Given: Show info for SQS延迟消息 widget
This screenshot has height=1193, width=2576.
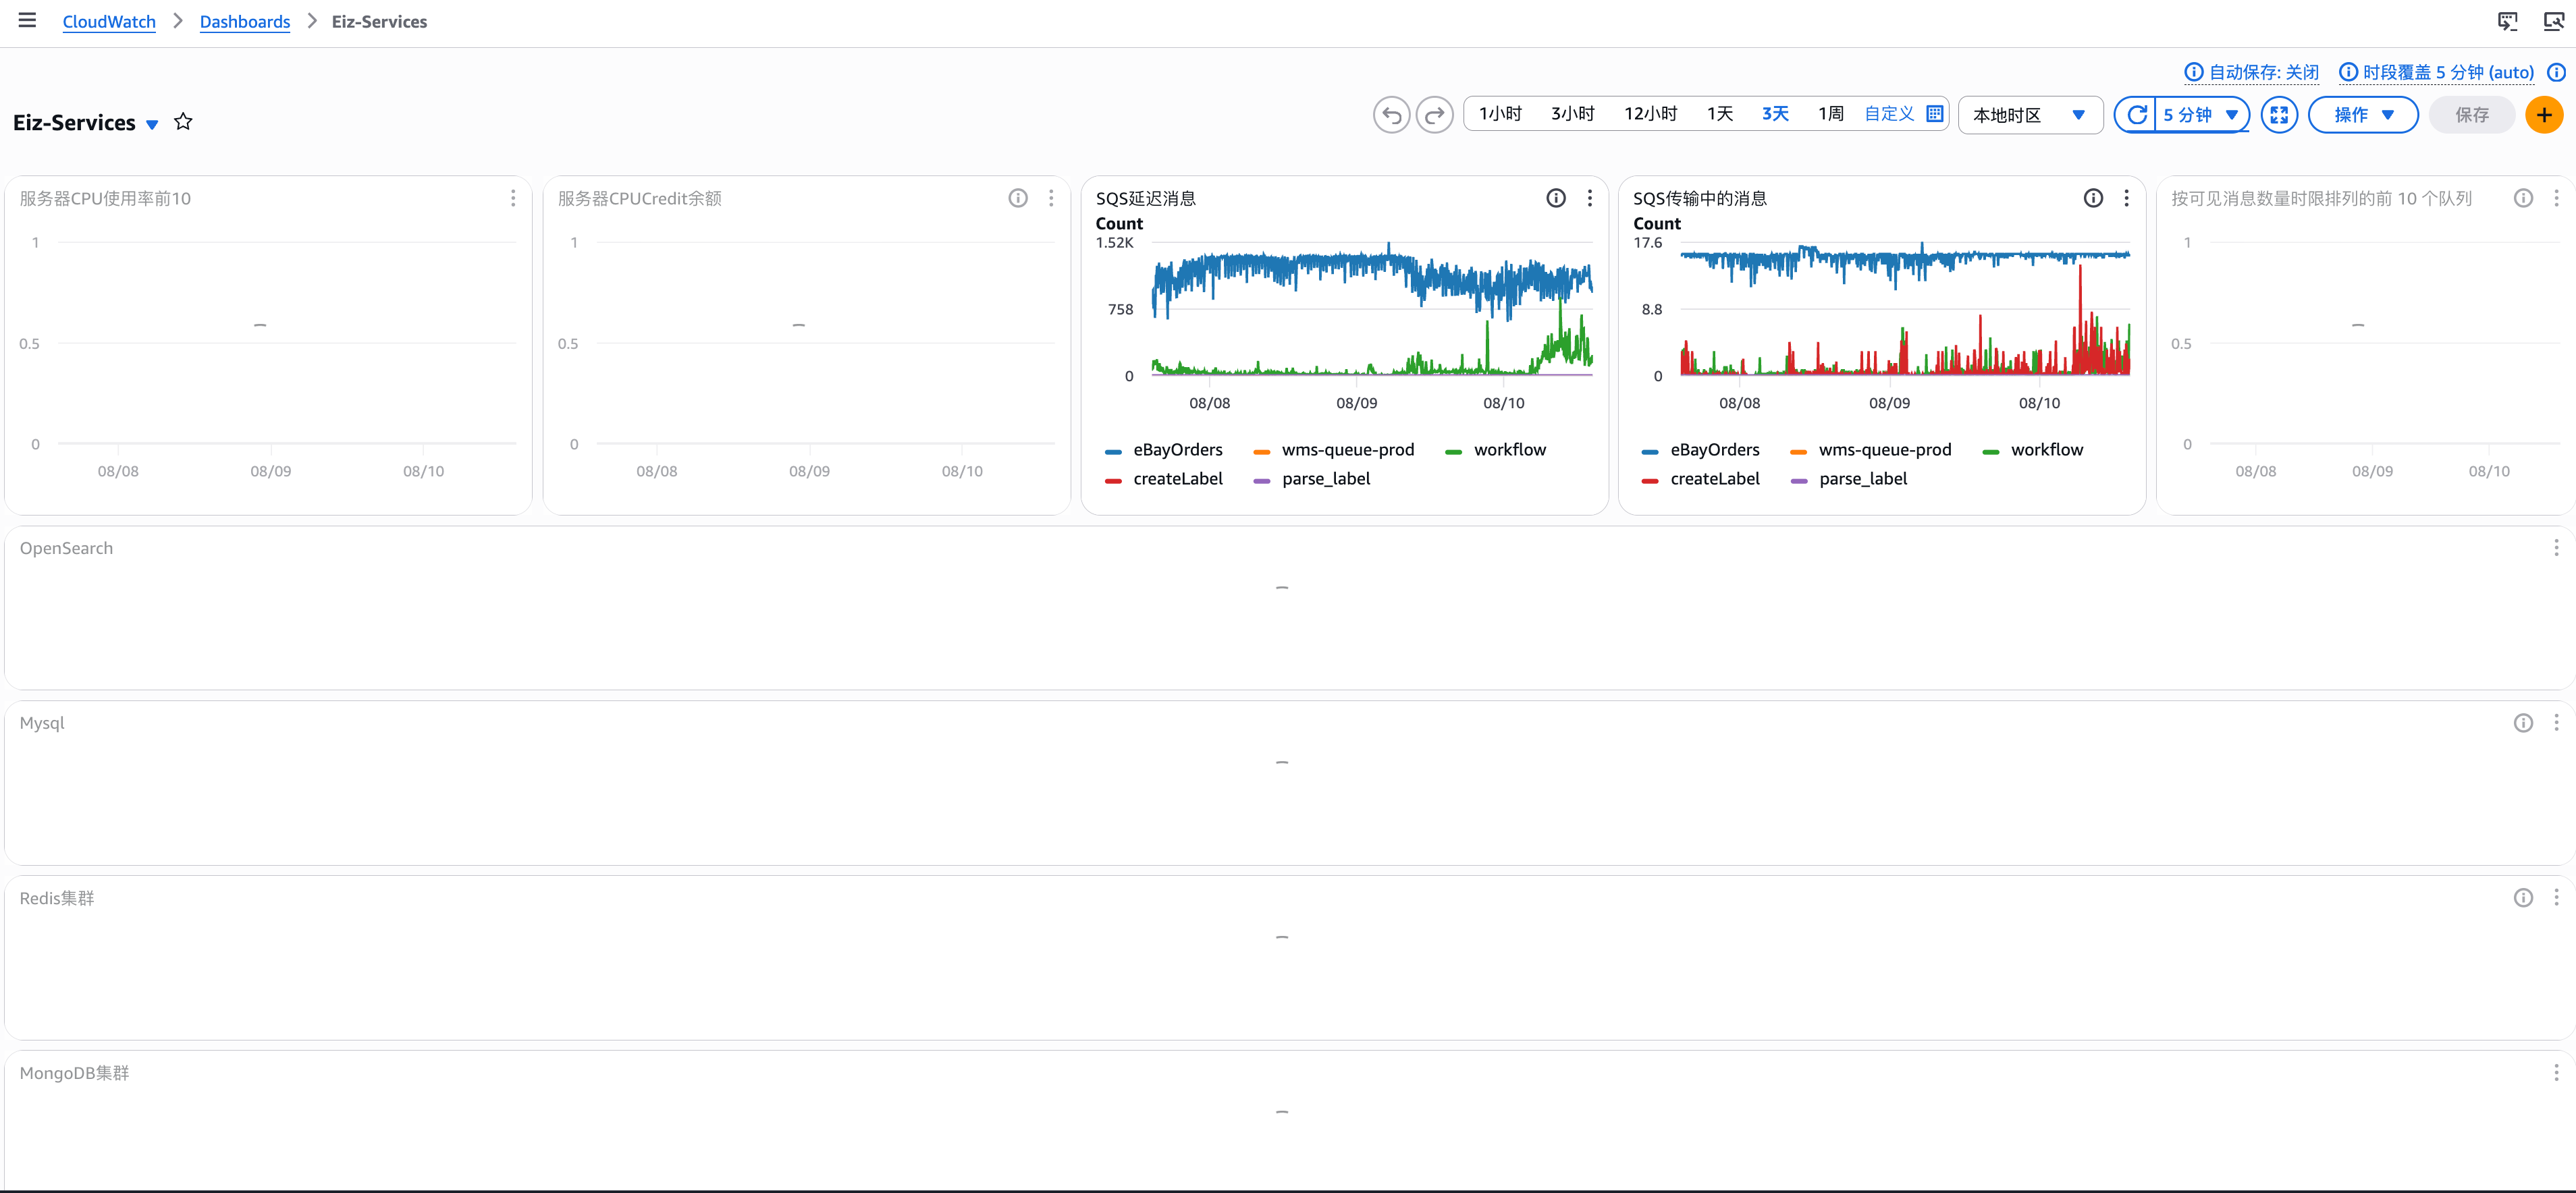Looking at the screenshot, I should click(x=1556, y=198).
